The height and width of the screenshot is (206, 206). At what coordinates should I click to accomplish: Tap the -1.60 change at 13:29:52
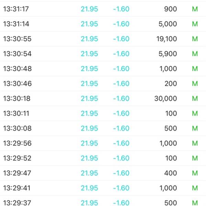[x=121, y=158]
